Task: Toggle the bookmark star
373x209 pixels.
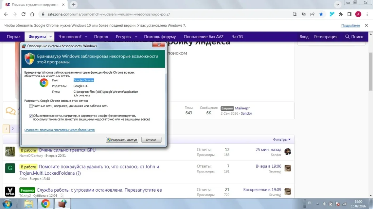Action: coord(321,14)
